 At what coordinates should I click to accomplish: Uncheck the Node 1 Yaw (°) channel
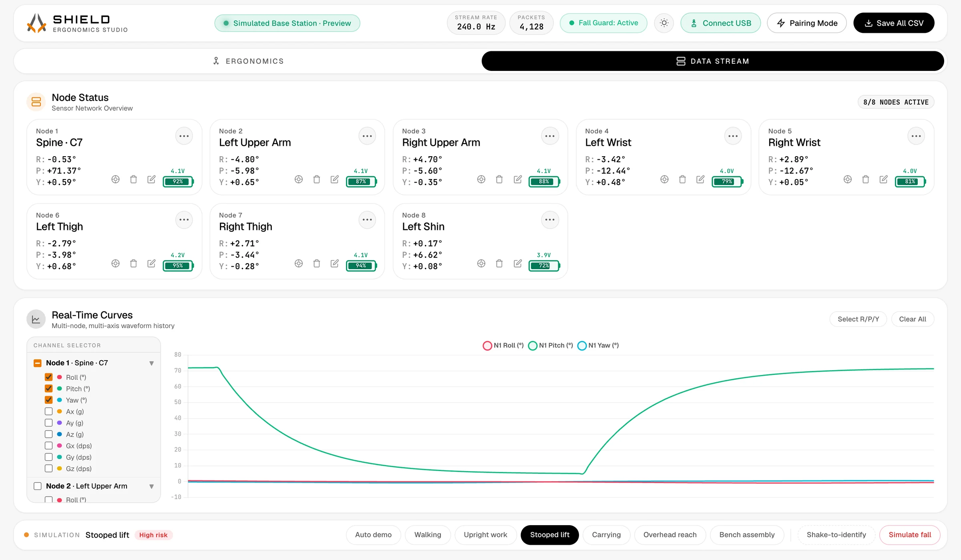[x=49, y=400]
